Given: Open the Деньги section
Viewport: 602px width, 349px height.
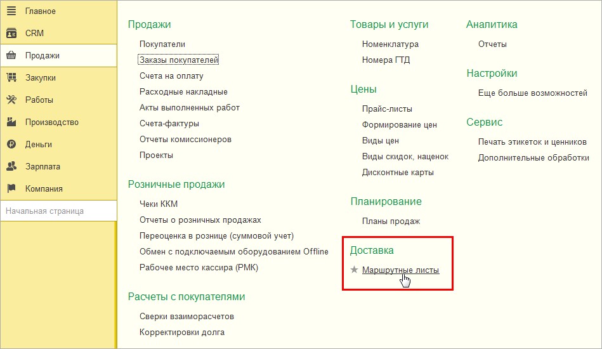Looking at the screenshot, I should click(59, 145).
